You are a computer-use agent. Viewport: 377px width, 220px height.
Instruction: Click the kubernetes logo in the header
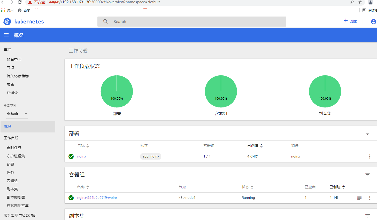pyautogui.click(x=24, y=21)
